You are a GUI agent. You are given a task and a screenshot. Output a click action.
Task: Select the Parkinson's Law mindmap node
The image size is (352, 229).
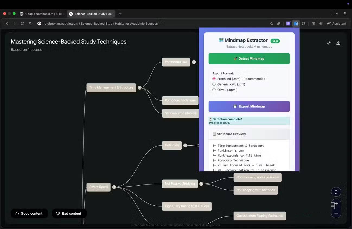[176, 62]
